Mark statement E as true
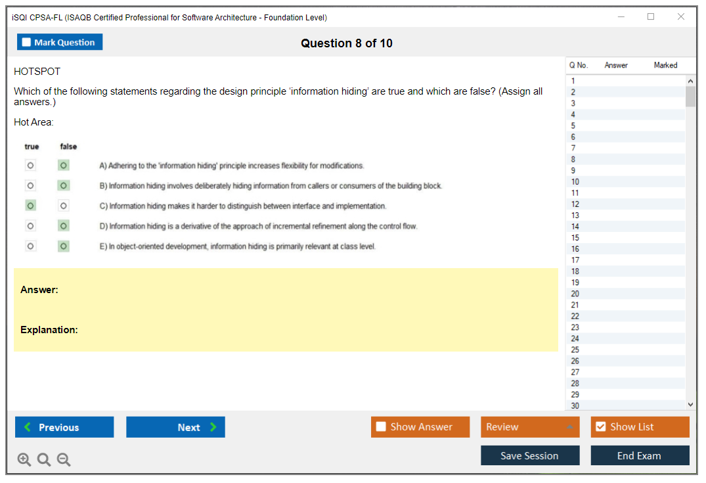This screenshot has width=706, height=483. (x=31, y=246)
